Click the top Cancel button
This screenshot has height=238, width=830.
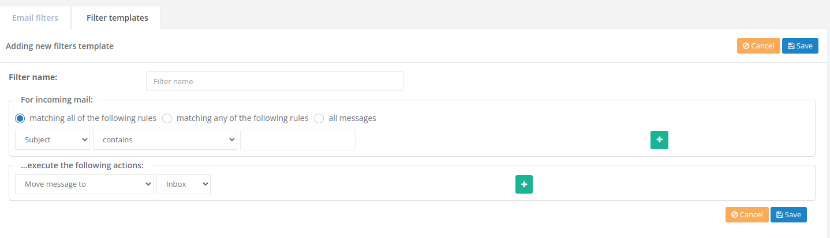[x=758, y=46]
